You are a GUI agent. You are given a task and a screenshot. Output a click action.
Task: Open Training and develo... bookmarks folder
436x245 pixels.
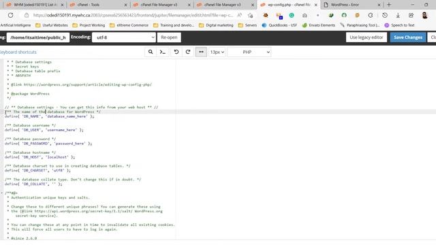click(x=174, y=25)
